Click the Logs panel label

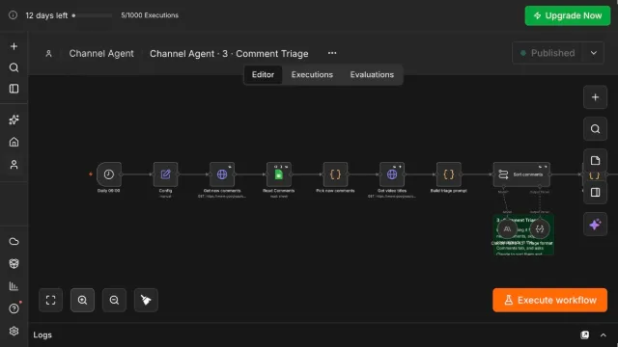42,334
